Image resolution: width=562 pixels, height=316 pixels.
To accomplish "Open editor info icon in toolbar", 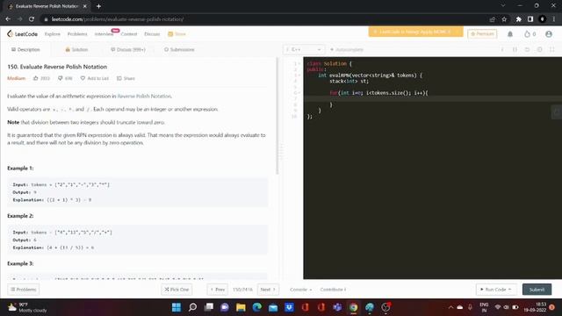I will 502,49.
